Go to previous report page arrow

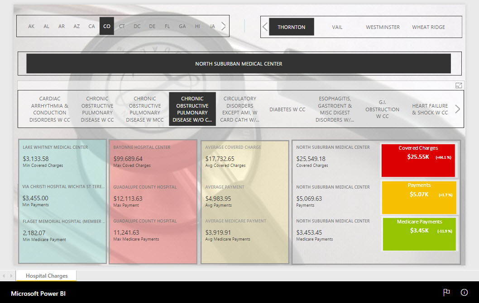(x=4, y=276)
